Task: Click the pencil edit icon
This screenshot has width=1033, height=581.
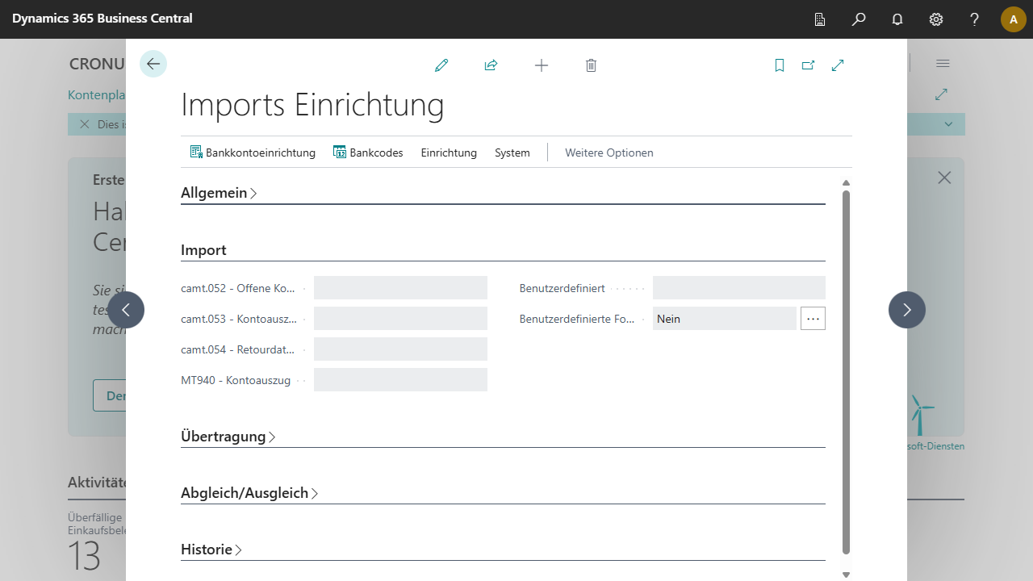Action: click(x=441, y=65)
